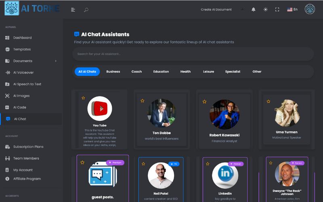Open Dashboard in sidebar
The image size is (323, 202).
(x=23, y=38)
